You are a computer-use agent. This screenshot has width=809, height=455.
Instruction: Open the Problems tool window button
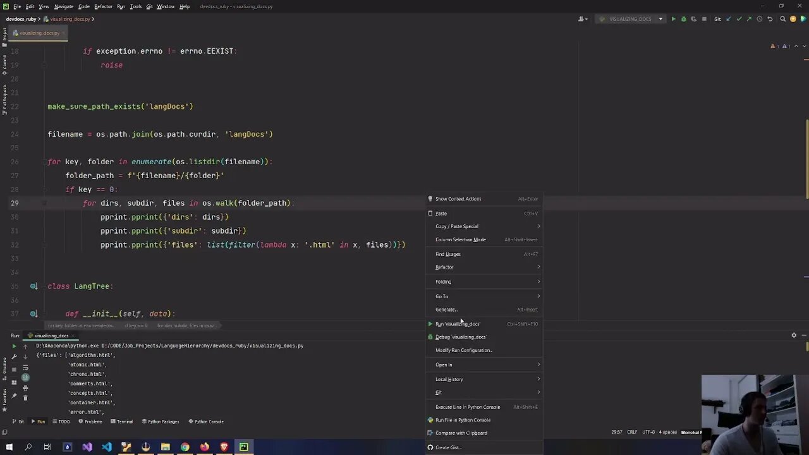(90, 422)
